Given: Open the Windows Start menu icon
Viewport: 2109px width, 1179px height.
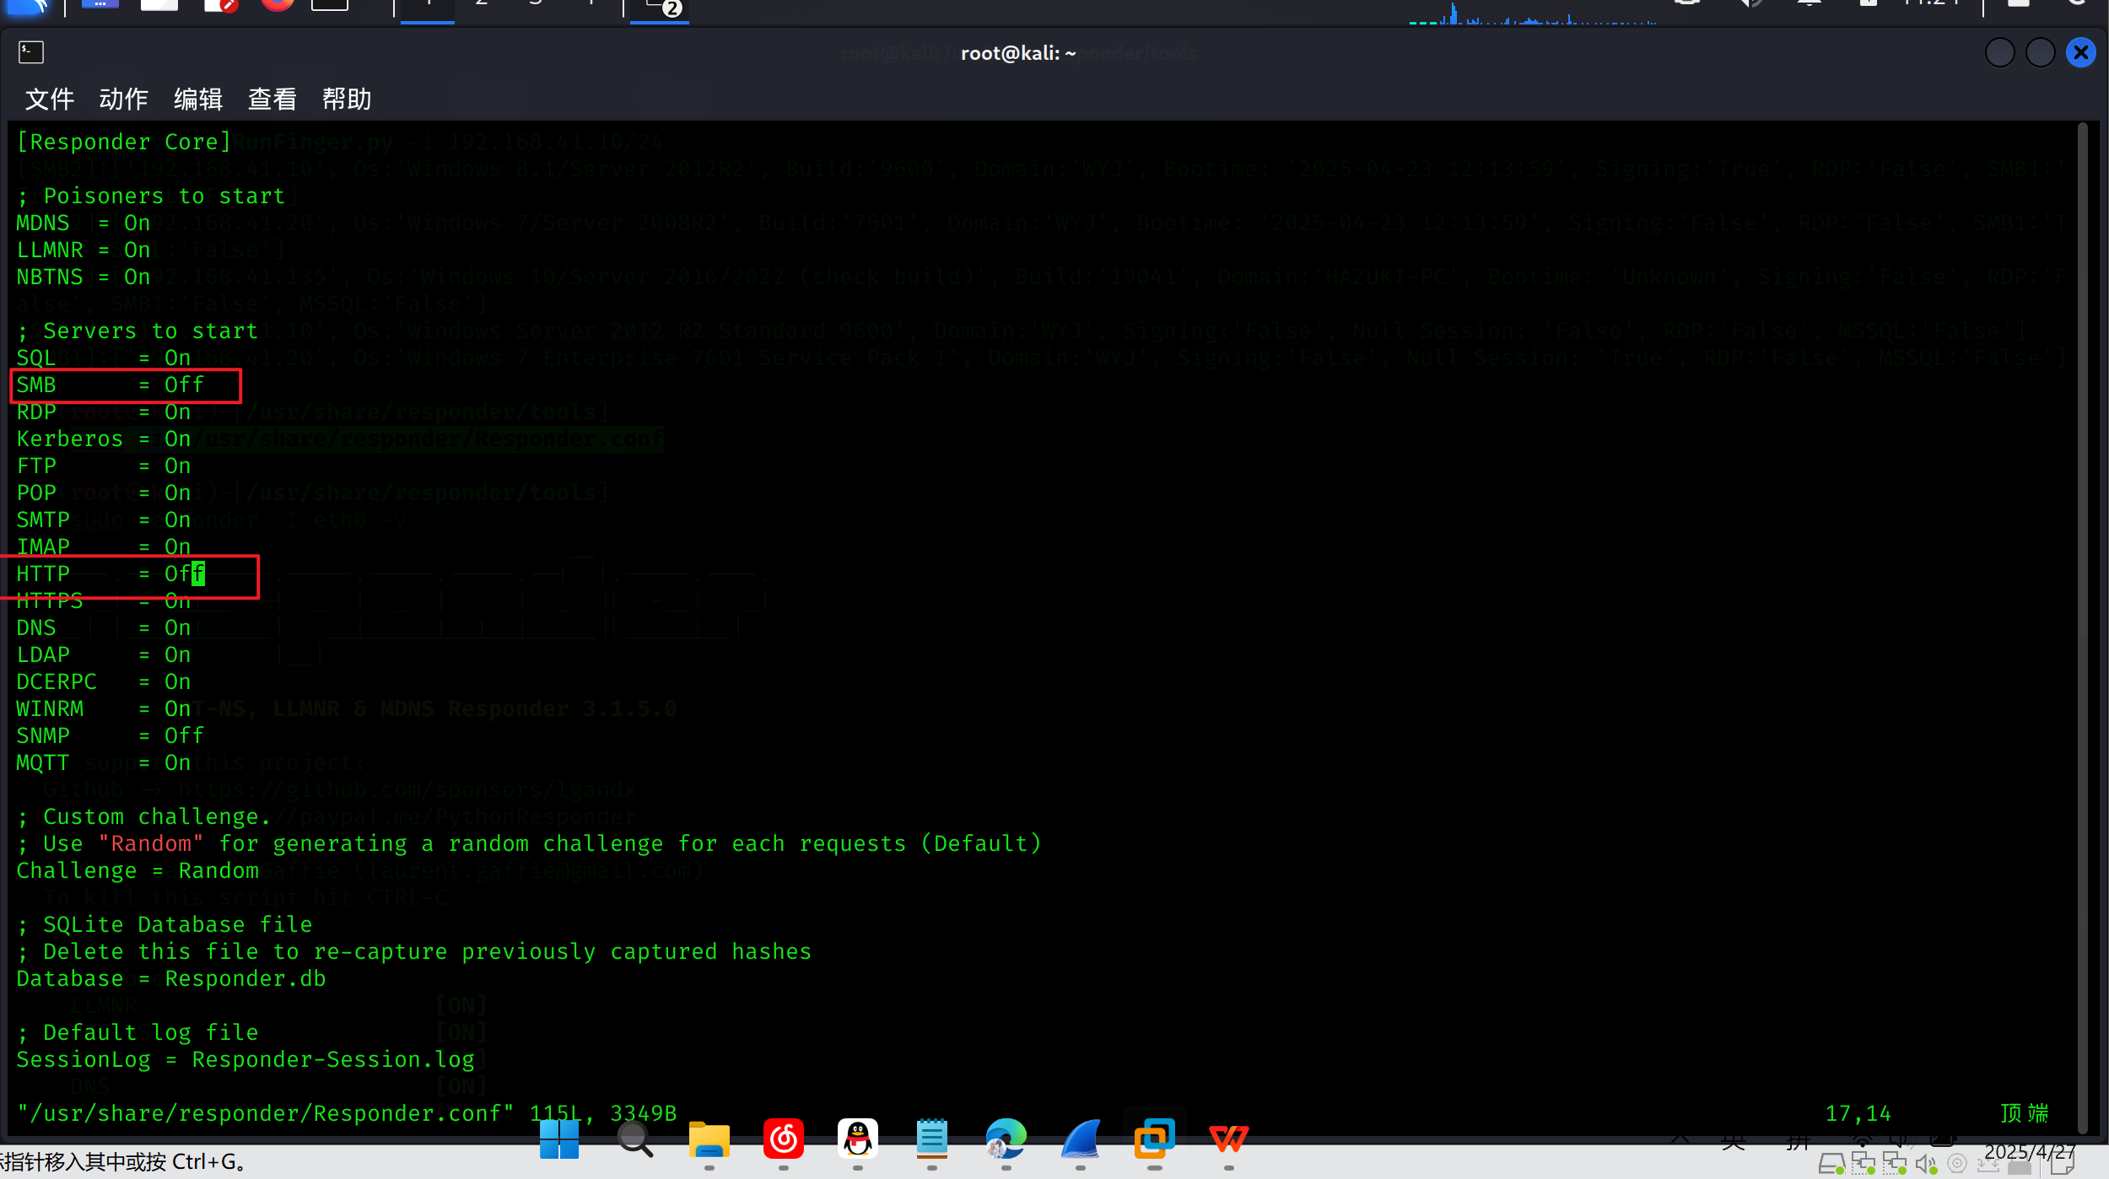Looking at the screenshot, I should 558,1139.
